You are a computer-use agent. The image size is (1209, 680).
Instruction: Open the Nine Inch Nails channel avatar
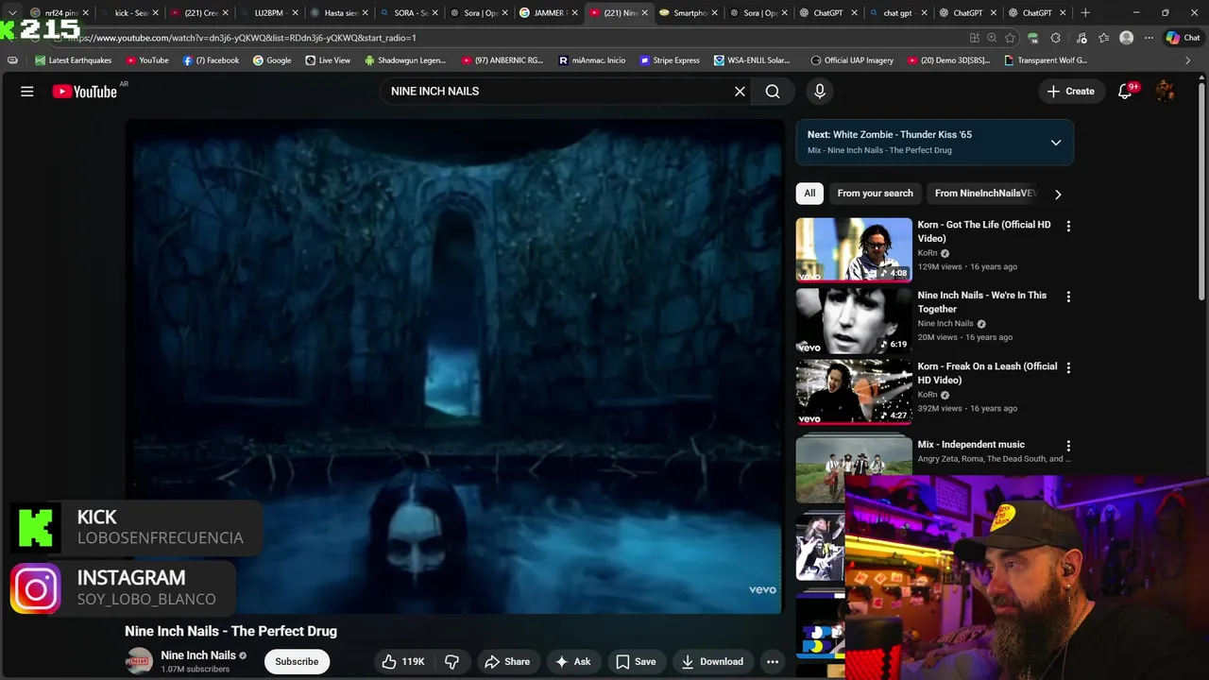pyautogui.click(x=139, y=661)
